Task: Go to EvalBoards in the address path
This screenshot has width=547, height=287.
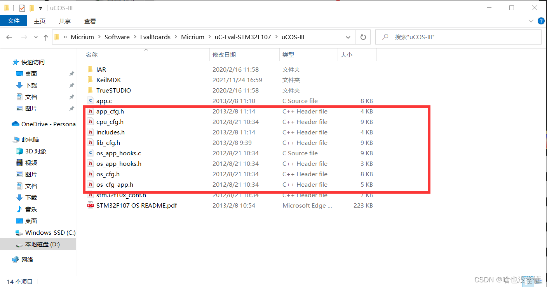Action: coord(155,37)
